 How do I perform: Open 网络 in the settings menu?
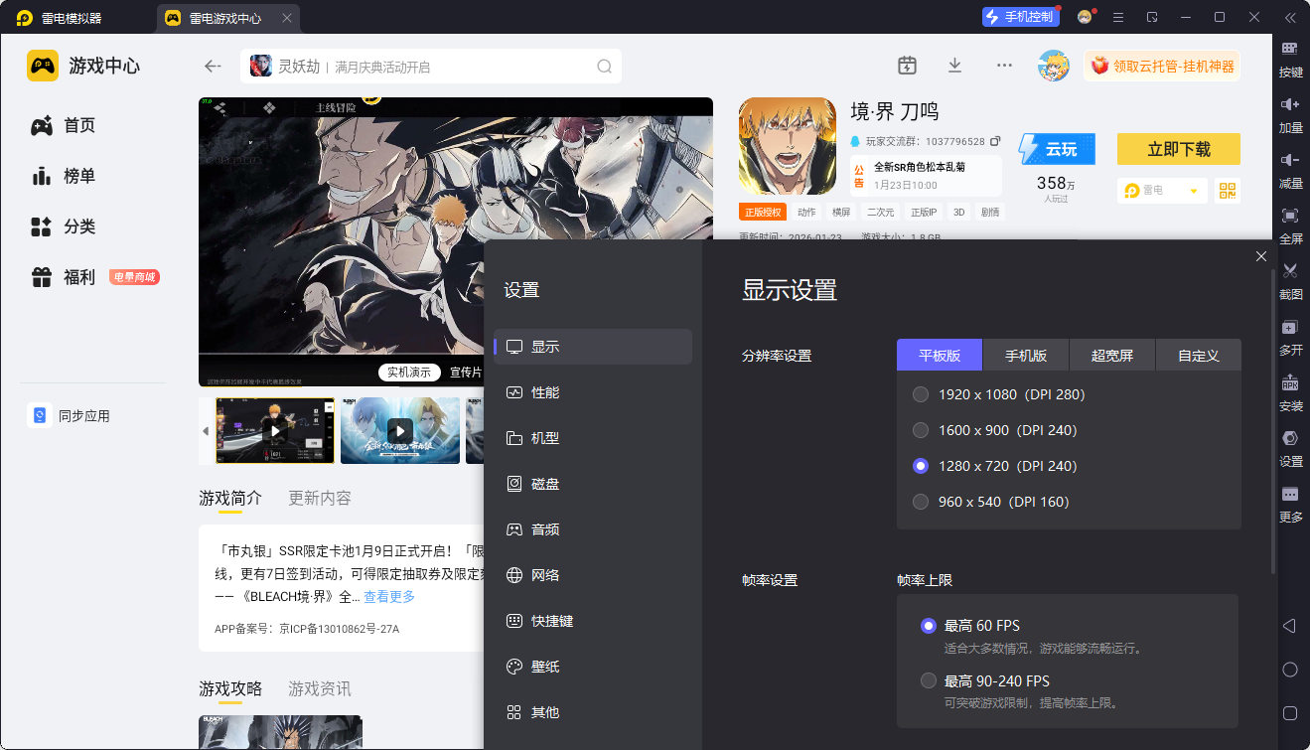(x=593, y=575)
